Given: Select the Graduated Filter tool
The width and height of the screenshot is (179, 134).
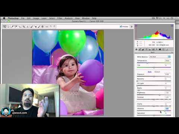Looking at the screenshot, I should [43, 26].
